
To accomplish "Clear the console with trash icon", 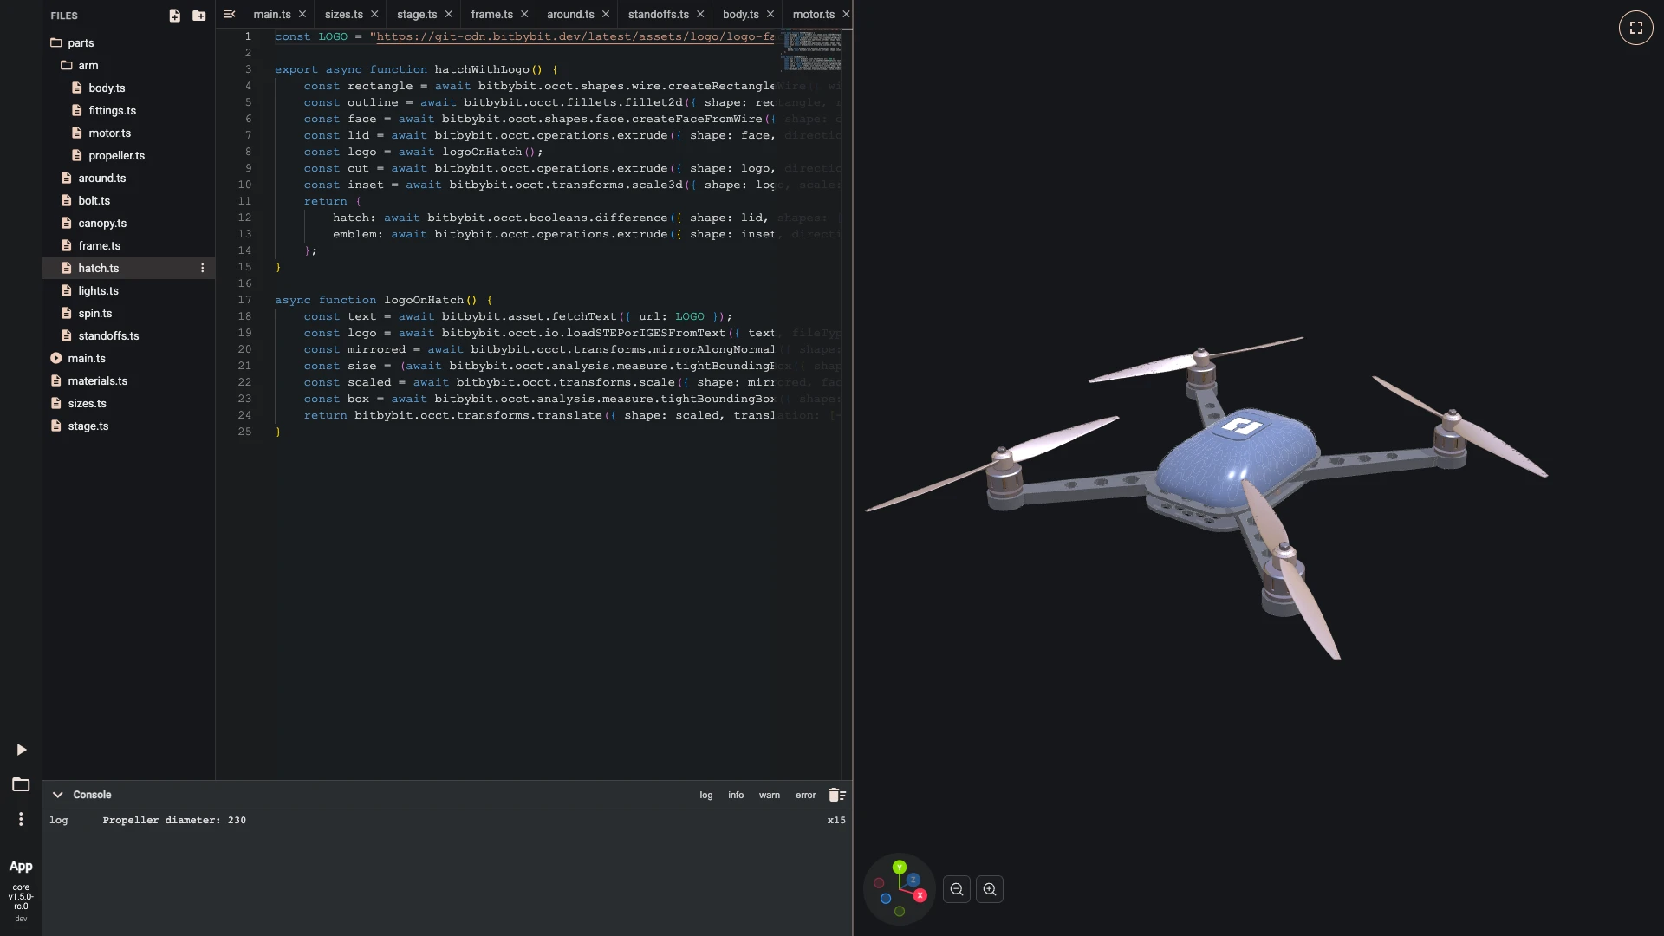I will coord(836,795).
